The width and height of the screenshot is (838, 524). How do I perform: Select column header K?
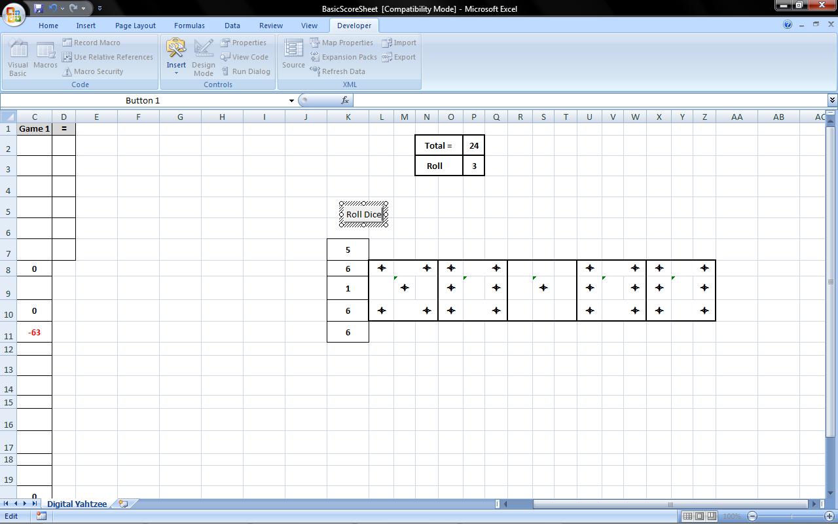tap(348, 117)
